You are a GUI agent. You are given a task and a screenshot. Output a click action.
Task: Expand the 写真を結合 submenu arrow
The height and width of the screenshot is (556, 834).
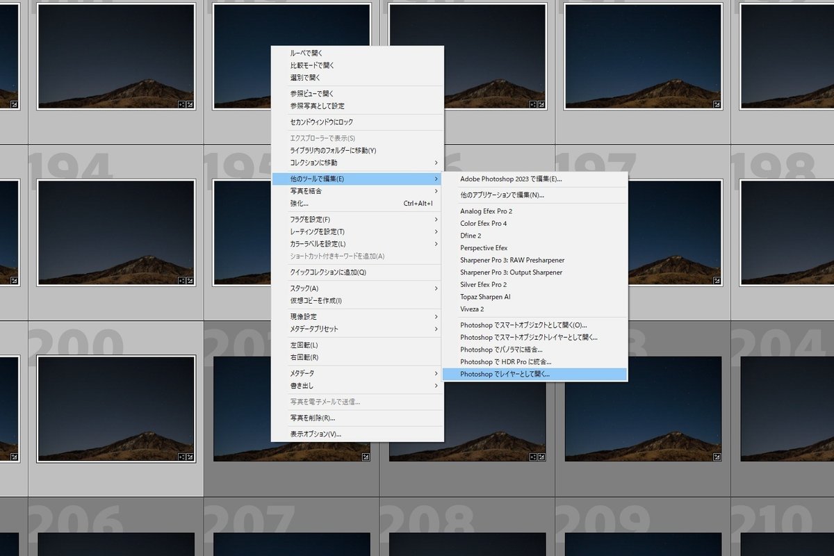pyautogui.click(x=436, y=191)
